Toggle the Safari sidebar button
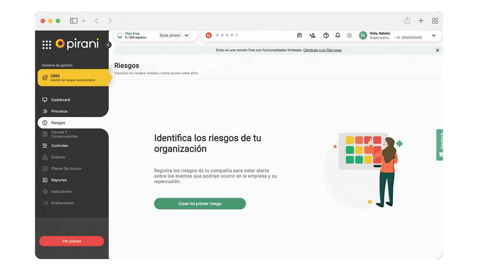The image size is (478, 269). 74,21
